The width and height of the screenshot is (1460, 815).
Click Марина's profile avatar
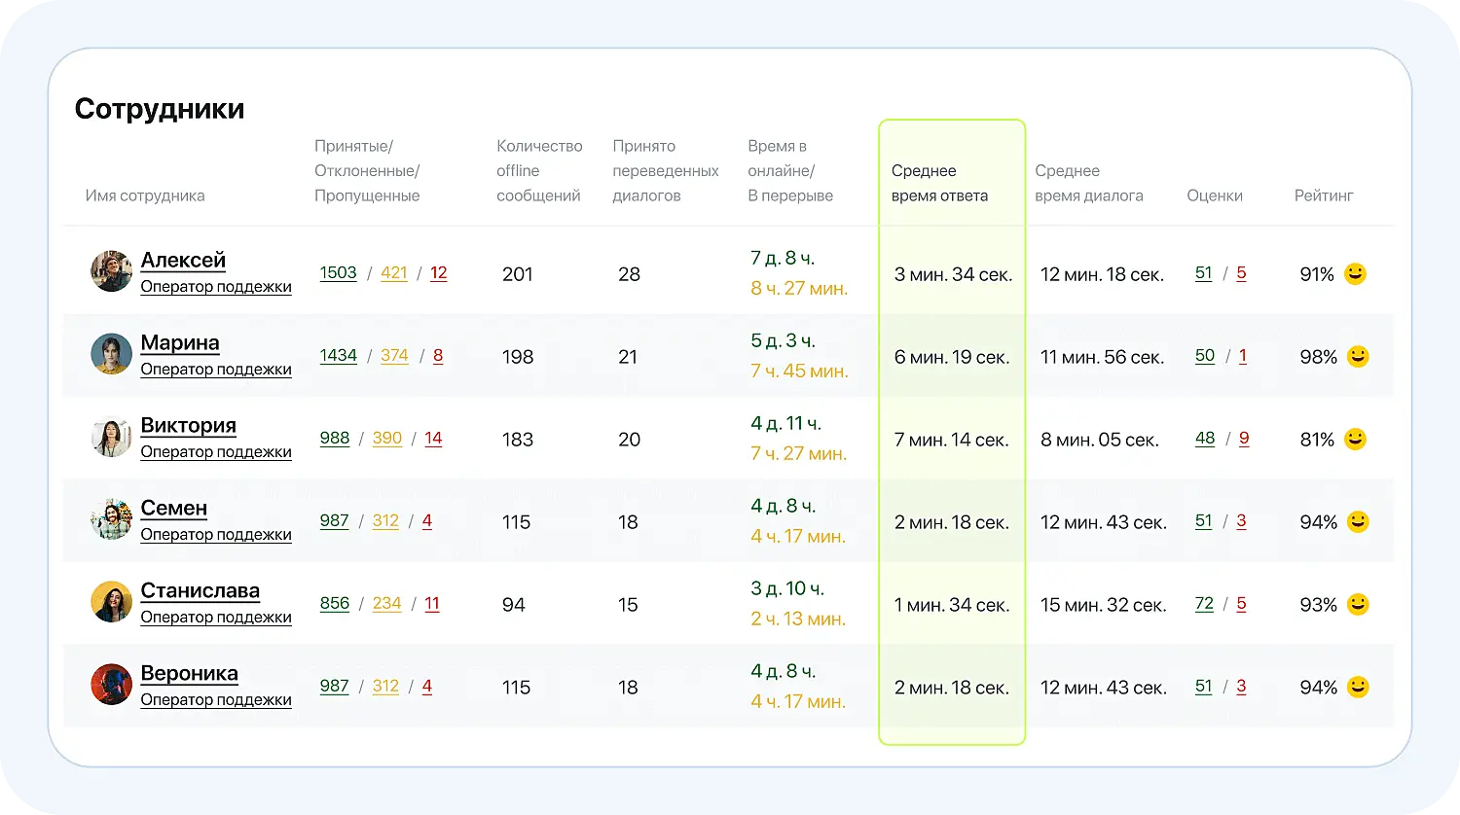pyautogui.click(x=111, y=354)
